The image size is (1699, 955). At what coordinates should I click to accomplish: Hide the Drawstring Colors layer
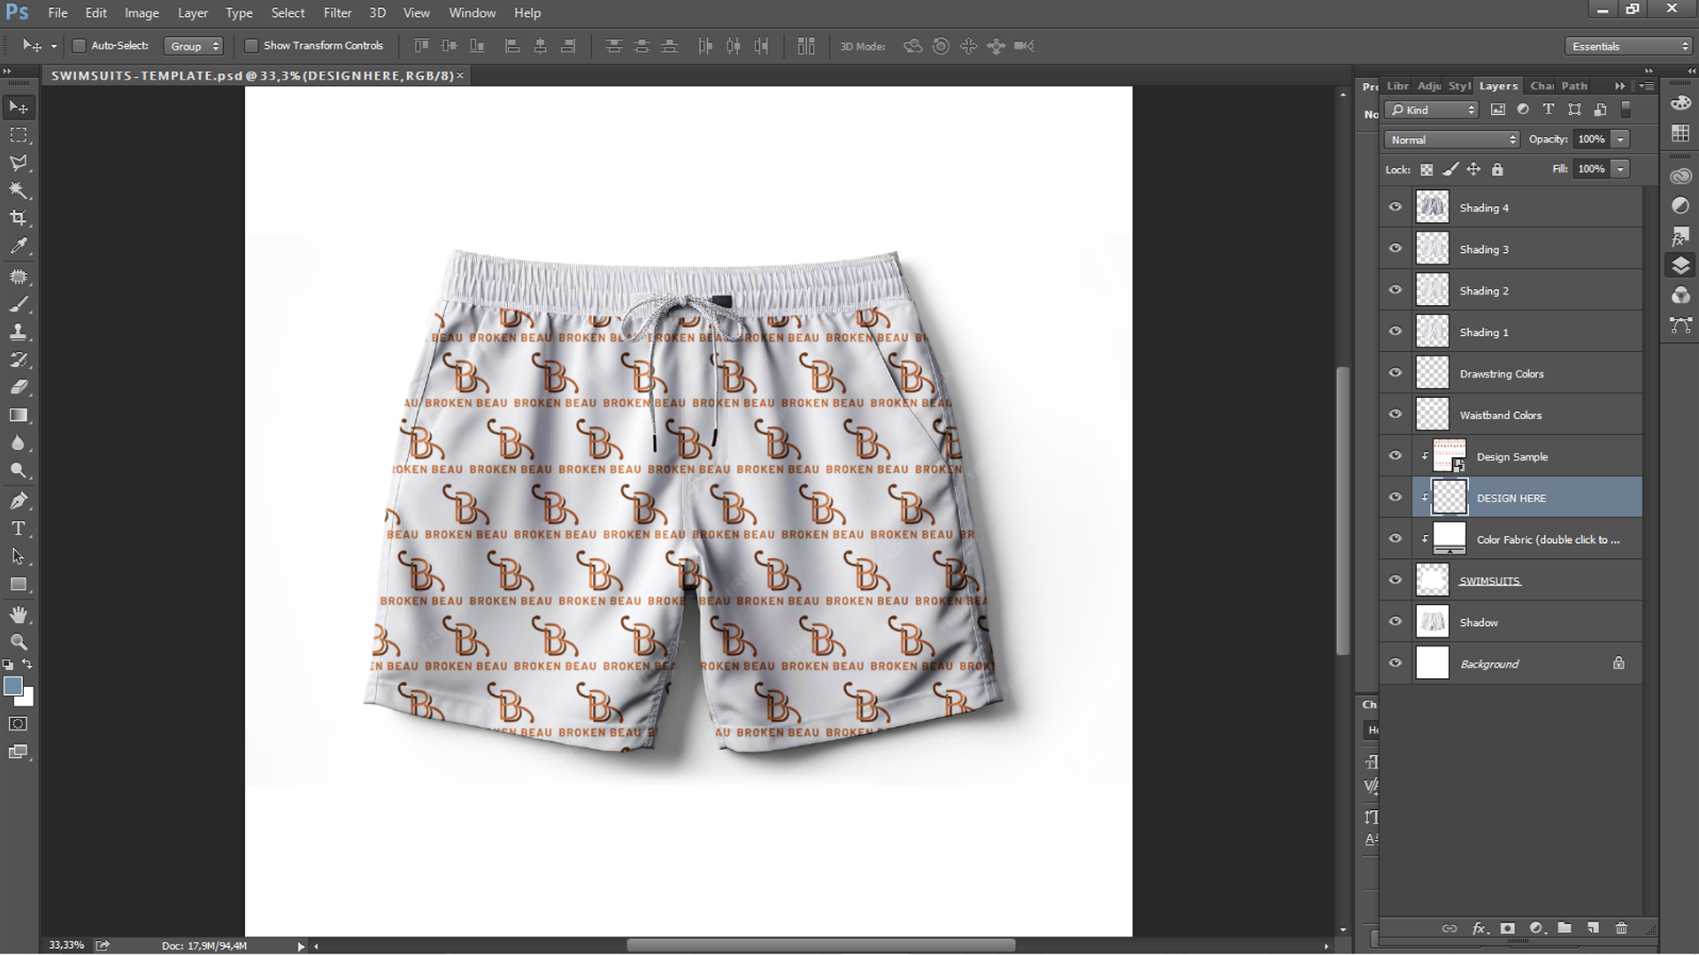click(x=1395, y=373)
